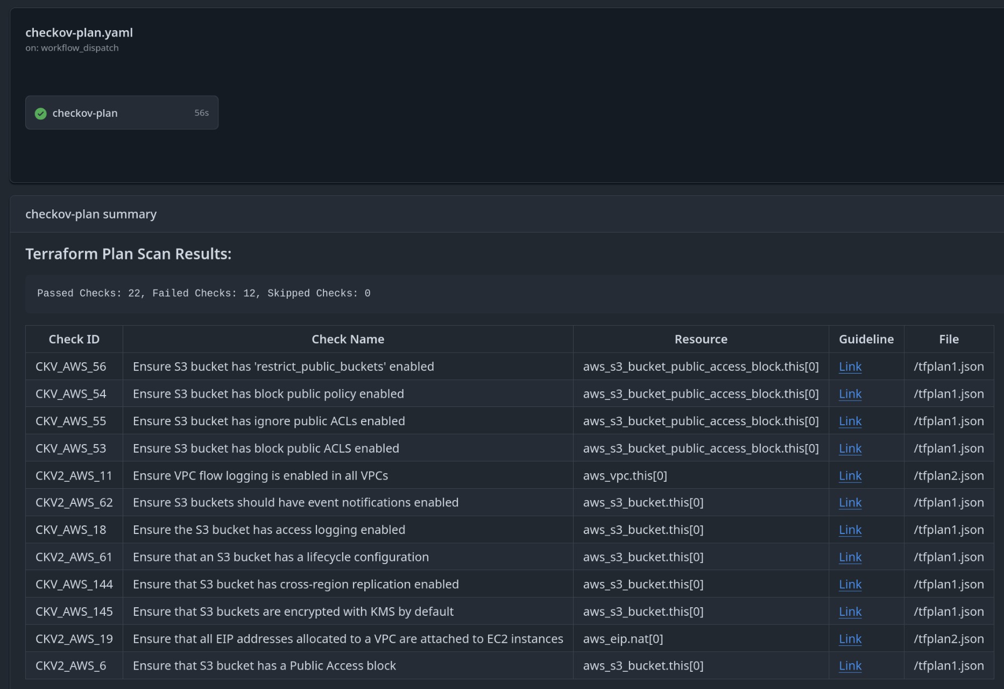
Task: Click the 56s job duration label
Action: tap(201, 113)
